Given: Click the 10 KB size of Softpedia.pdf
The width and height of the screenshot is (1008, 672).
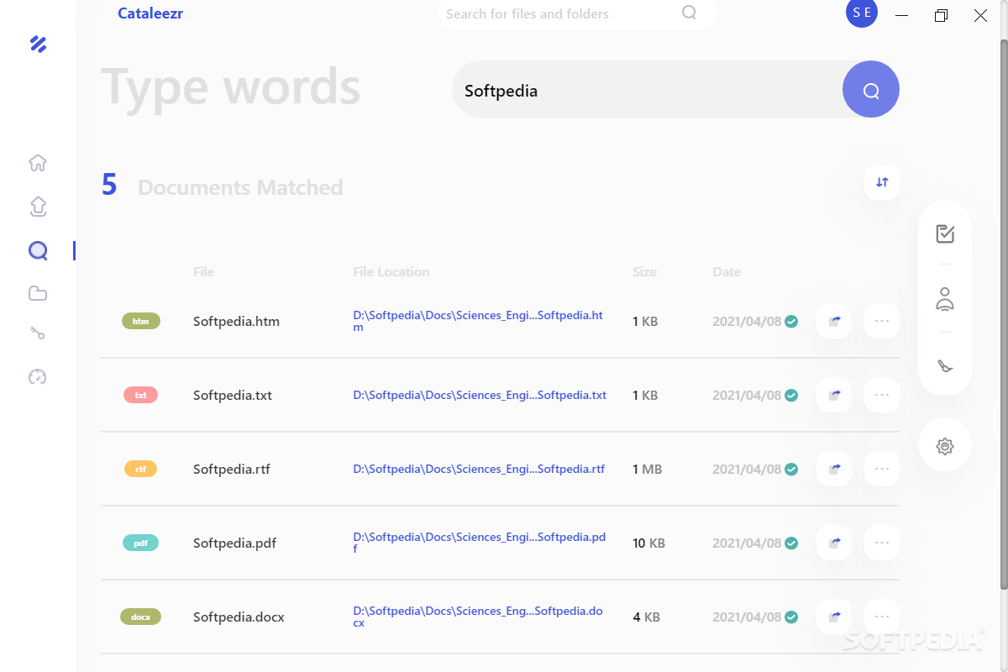Looking at the screenshot, I should [648, 543].
